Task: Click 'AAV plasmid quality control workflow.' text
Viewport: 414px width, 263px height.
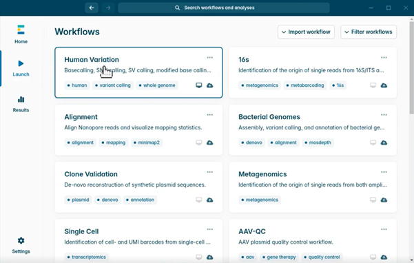Action: (x=286, y=242)
